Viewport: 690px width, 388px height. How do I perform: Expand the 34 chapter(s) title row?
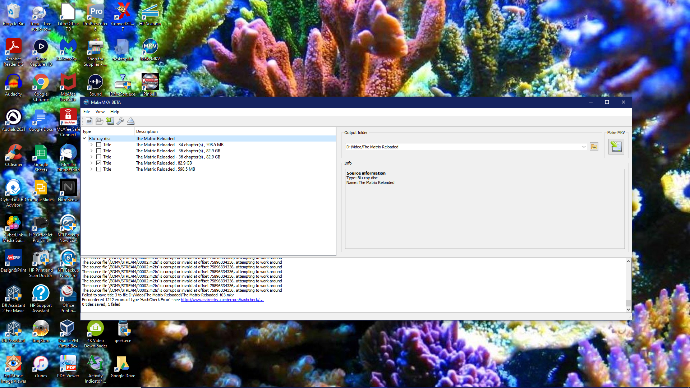92,145
